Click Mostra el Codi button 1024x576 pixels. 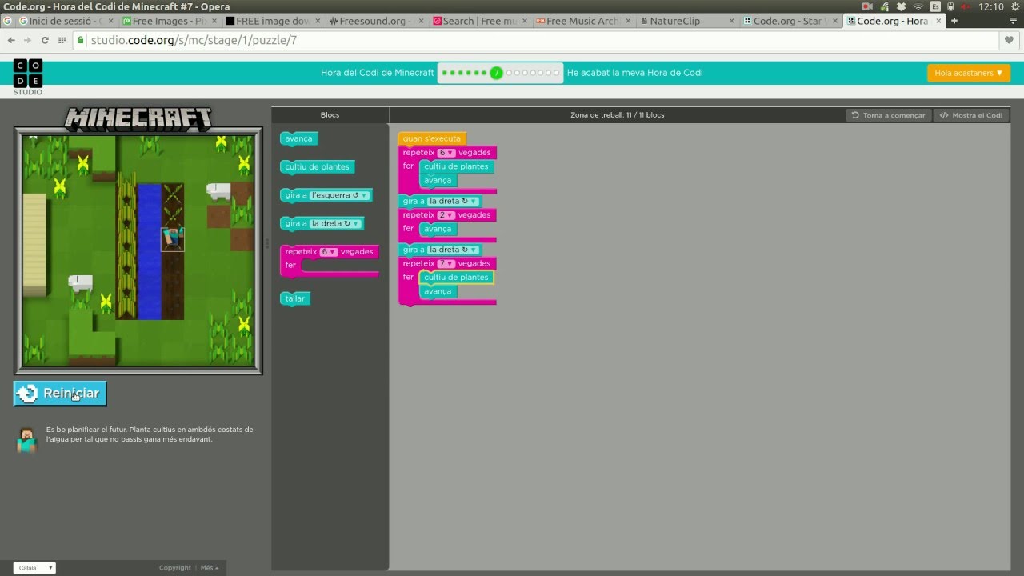[x=971, y=115]
